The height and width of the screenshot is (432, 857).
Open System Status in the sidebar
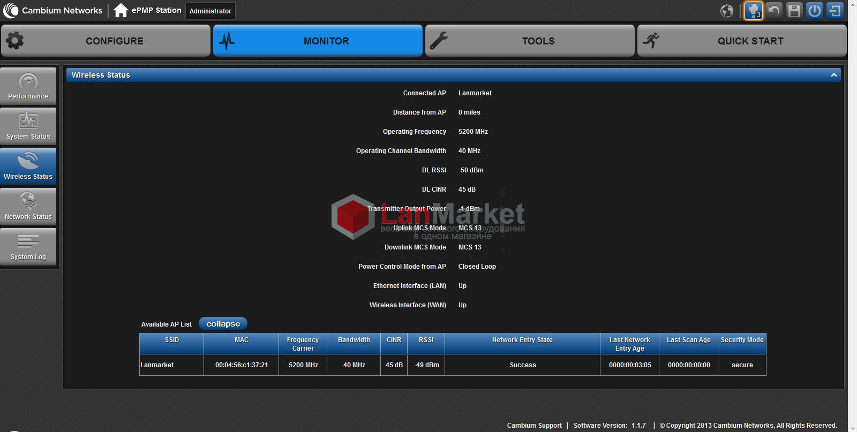click(x=28, y=126)
